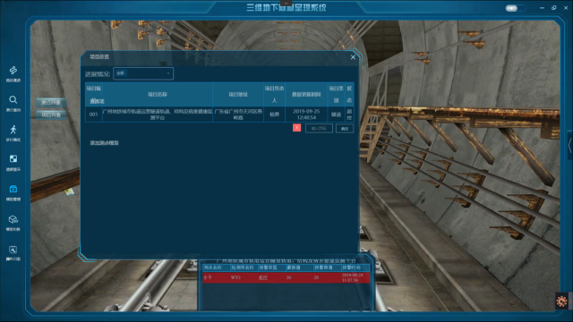
Task: Select the 测点列表 button
Action: tap(51, 102)
